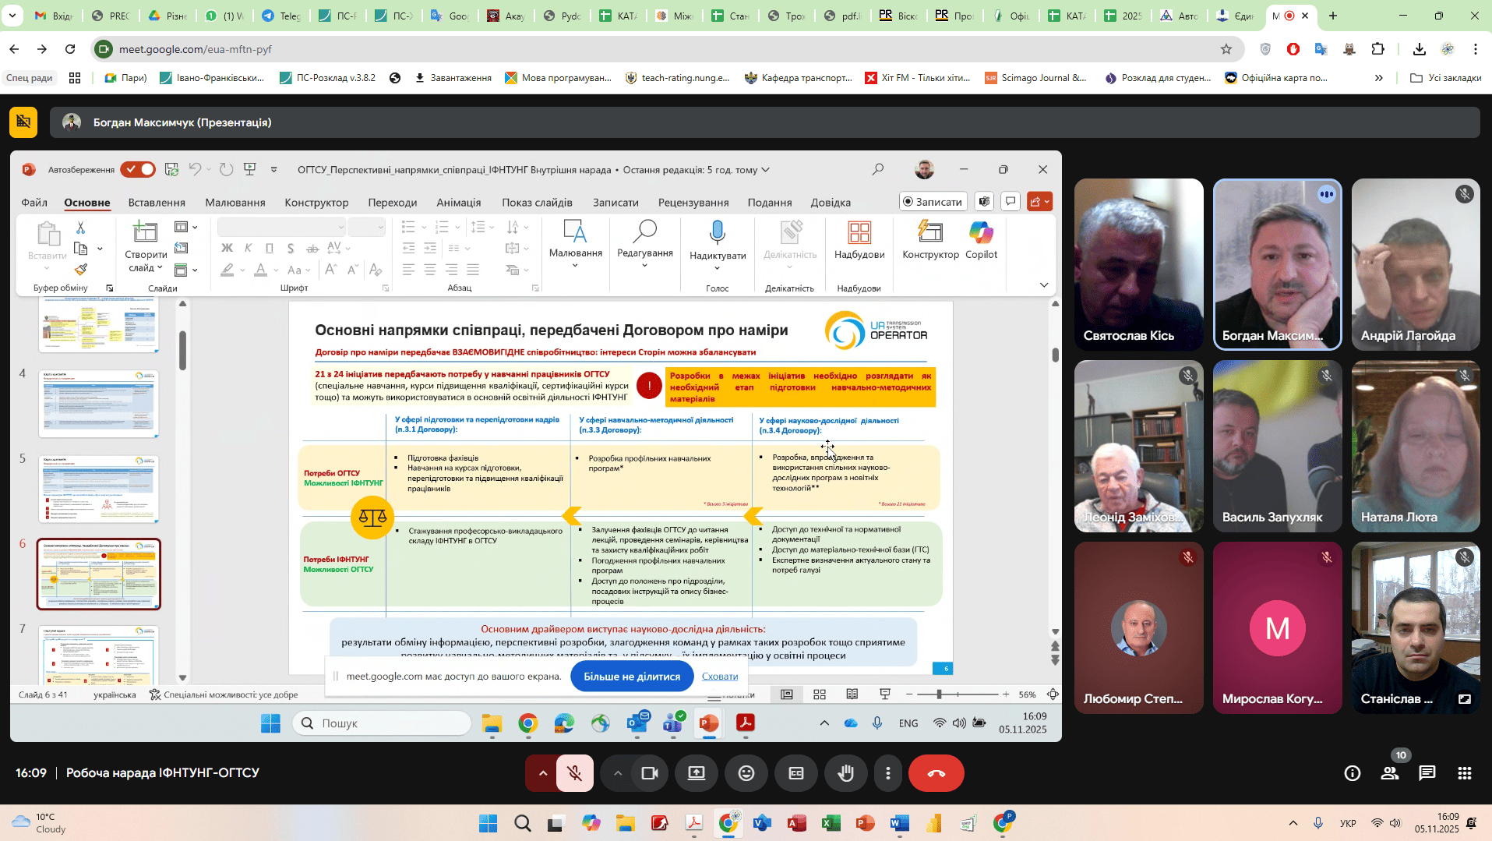Open the meeting details info icon
Viewport: 1492px width, 841px height.
click(x=1352, y=773)
